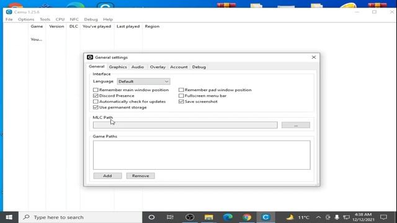Viewport: 397px width, 223px height.
Task: Close the General settings dialog
Action: (x=314, y=58)
